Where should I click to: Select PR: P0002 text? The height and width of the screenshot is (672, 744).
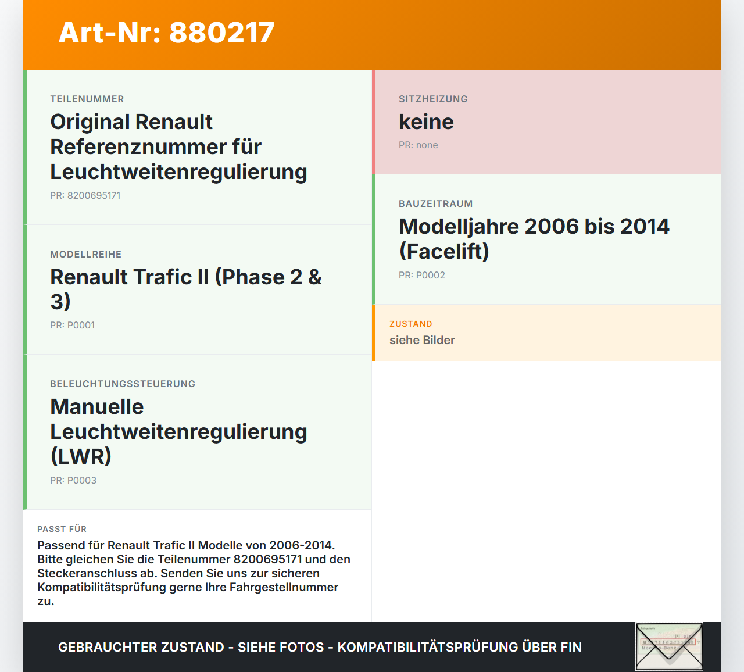coord(422,275)
